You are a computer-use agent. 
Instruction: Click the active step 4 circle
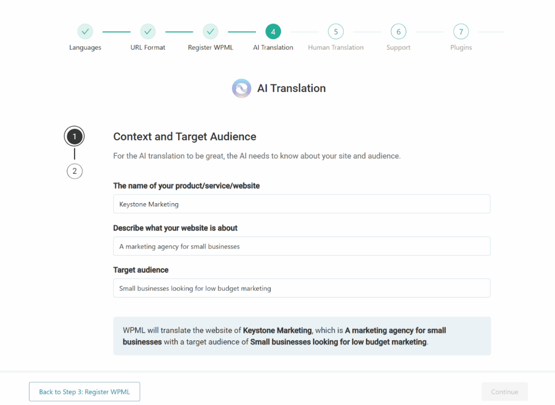(273, 32)
